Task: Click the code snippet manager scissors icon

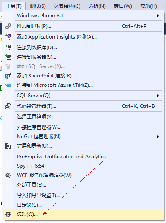Action: [x=8, y=106]
